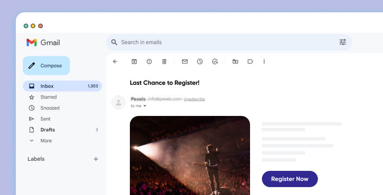Mark email as unread envelope icon
Viewport: 383px width, 195px height.
point(185,61)
